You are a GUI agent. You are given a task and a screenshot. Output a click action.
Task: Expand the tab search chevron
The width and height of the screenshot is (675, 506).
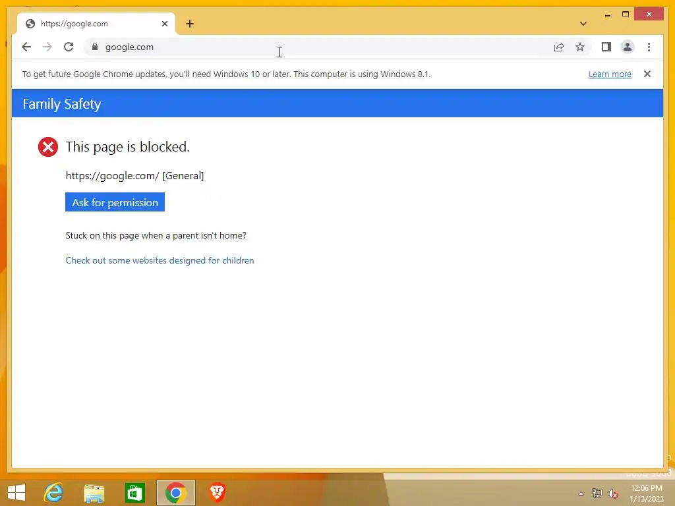click(x=583, y=24)
